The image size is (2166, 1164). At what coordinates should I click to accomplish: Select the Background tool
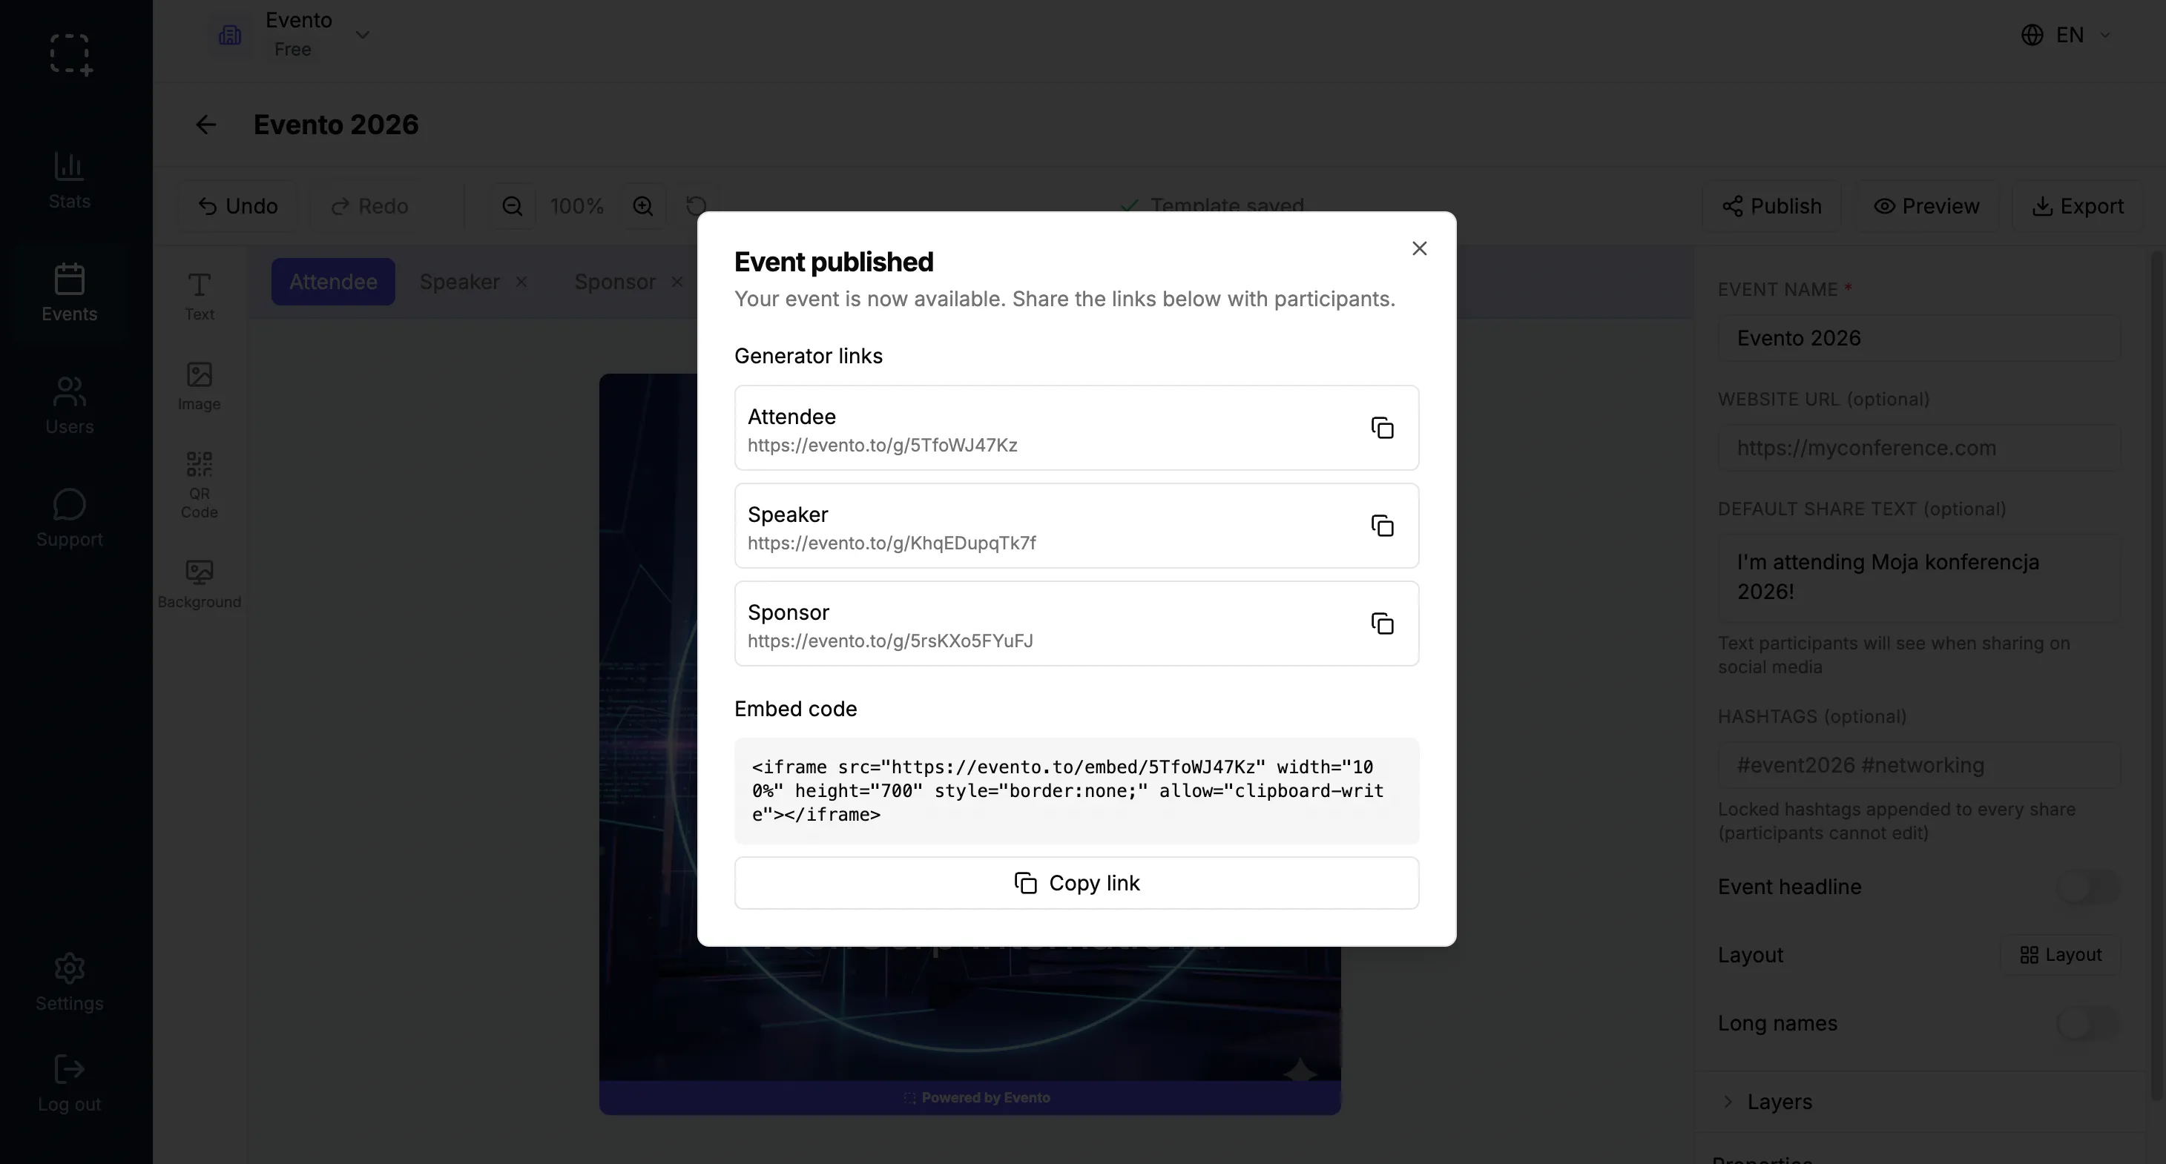click(200, 583)
